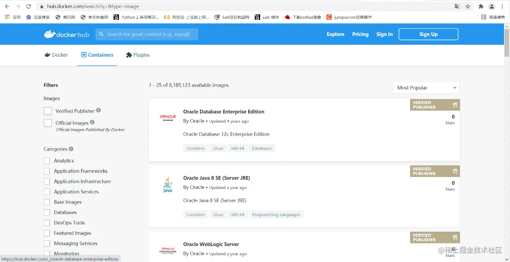Click verified publisher badge on Oracle Database card
Viewport: 510px width, 262px height.
(x=435, y=105)
